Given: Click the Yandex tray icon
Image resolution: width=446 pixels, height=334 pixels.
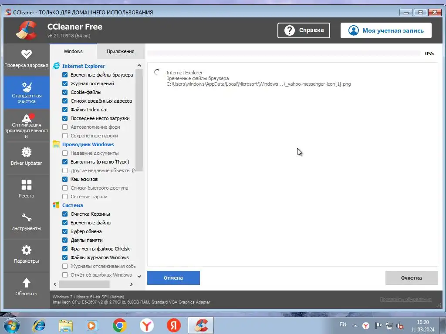Looking at the screenshot, I should pyautogui.click(x=366, y=326).
